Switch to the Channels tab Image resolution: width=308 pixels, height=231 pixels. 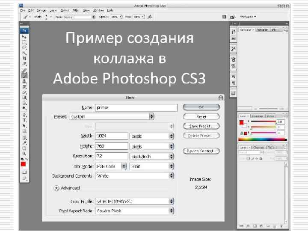pos(258,147)
